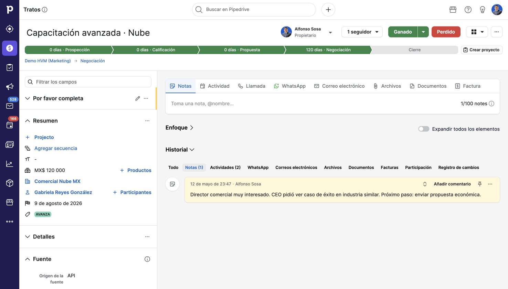Open note more options menu
Viewport: 508px width, 289px height.
pos(490,184)
